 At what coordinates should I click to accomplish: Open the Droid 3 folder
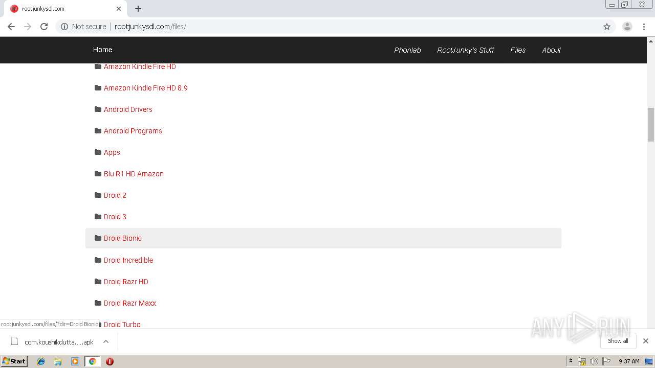tap(115, 217)
